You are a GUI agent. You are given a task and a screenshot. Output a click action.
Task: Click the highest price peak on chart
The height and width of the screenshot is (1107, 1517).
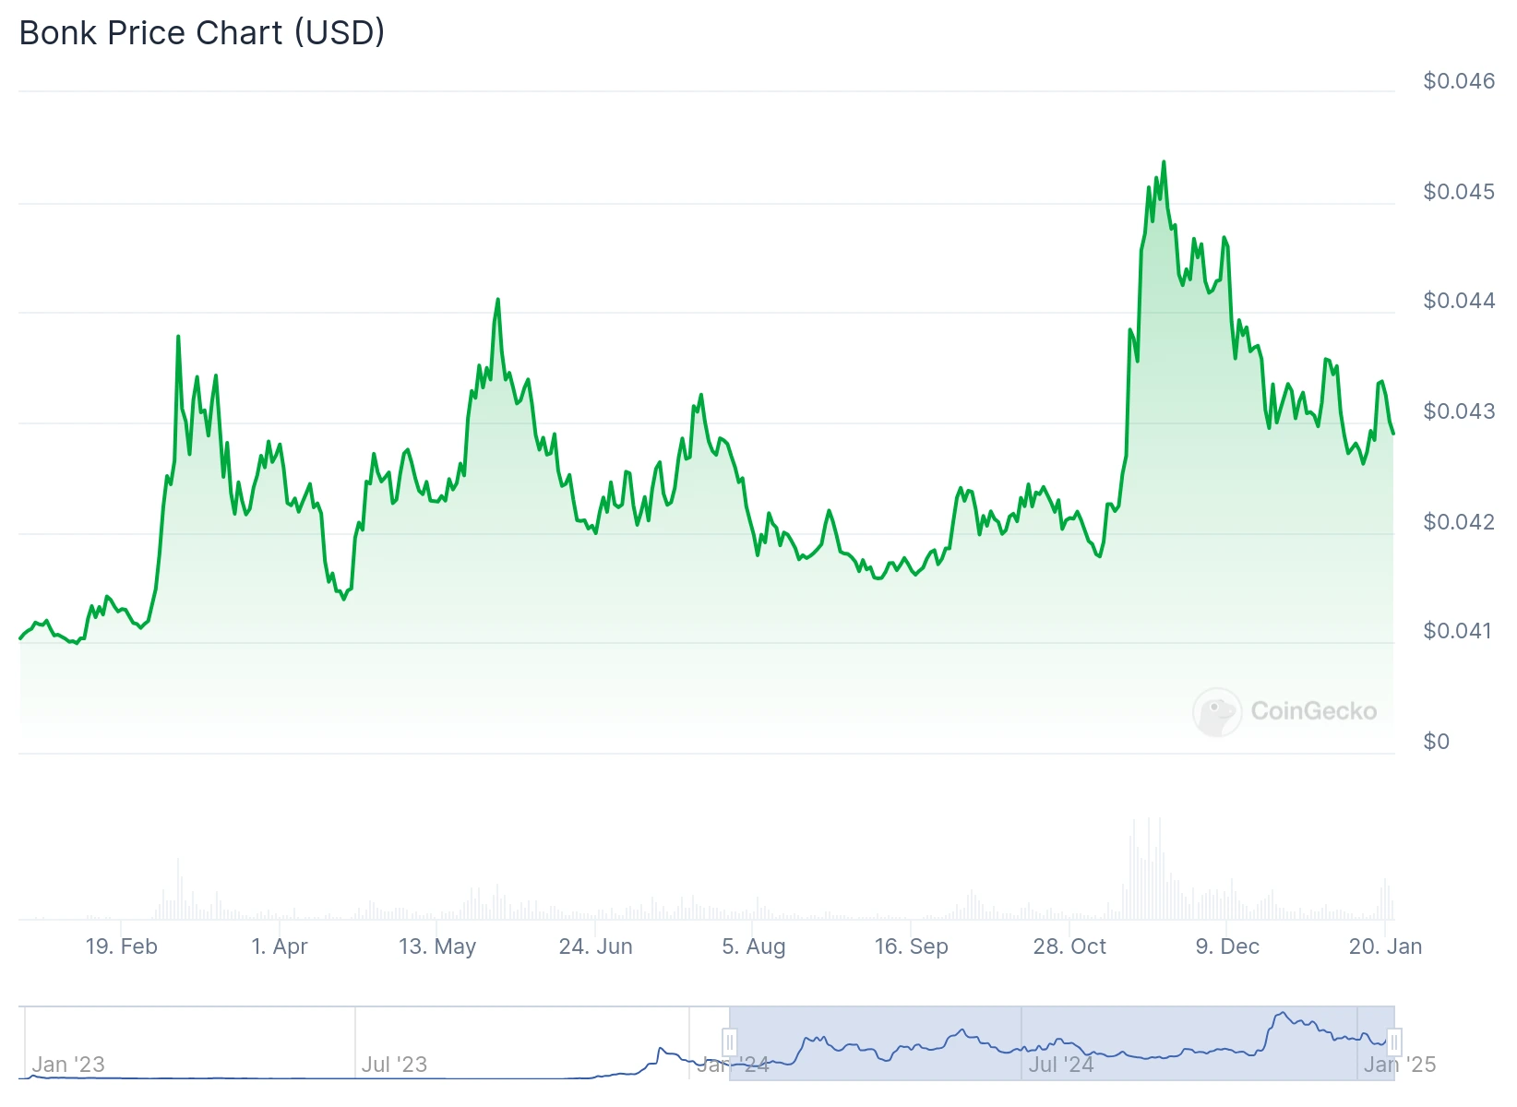click(x=1164, y=162)
